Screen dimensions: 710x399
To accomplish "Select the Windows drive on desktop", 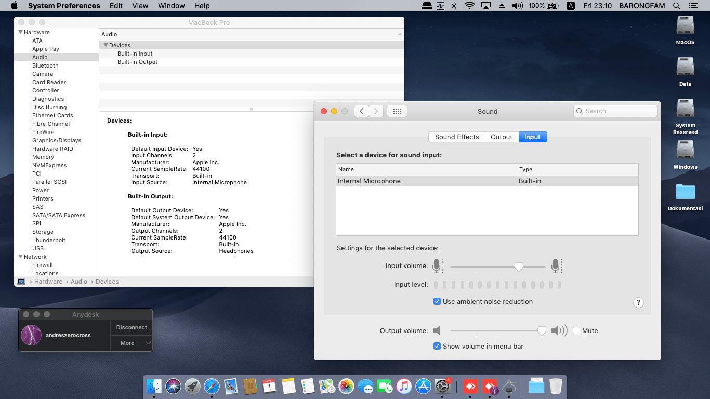I will (x=685, y=155).
